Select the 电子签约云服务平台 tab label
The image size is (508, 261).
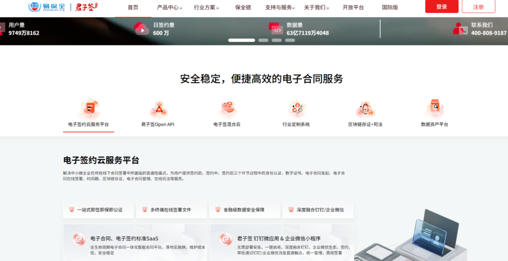pos(88,125)
